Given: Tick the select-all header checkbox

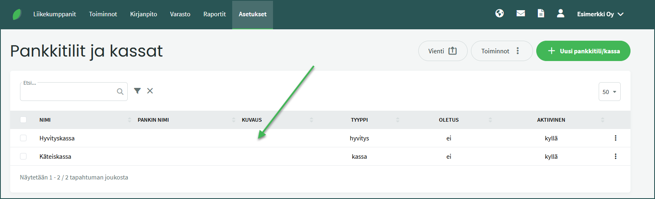Looking at the screenshot, I should click(x=23, y=120).
